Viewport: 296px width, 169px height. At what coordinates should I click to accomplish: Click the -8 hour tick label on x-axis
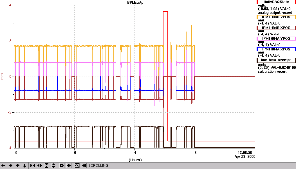pyautogui.click(x=15, y=153)
